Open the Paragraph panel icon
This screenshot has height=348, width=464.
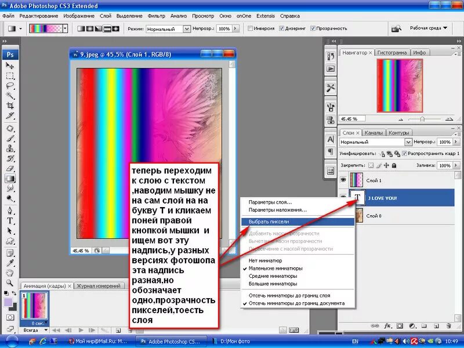pos(331,152)
